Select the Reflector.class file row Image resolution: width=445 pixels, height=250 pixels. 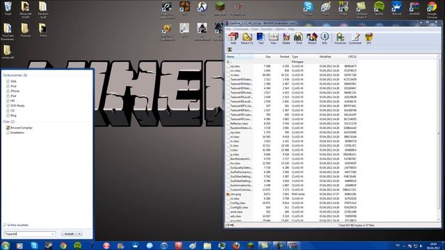tap(292, 124)
